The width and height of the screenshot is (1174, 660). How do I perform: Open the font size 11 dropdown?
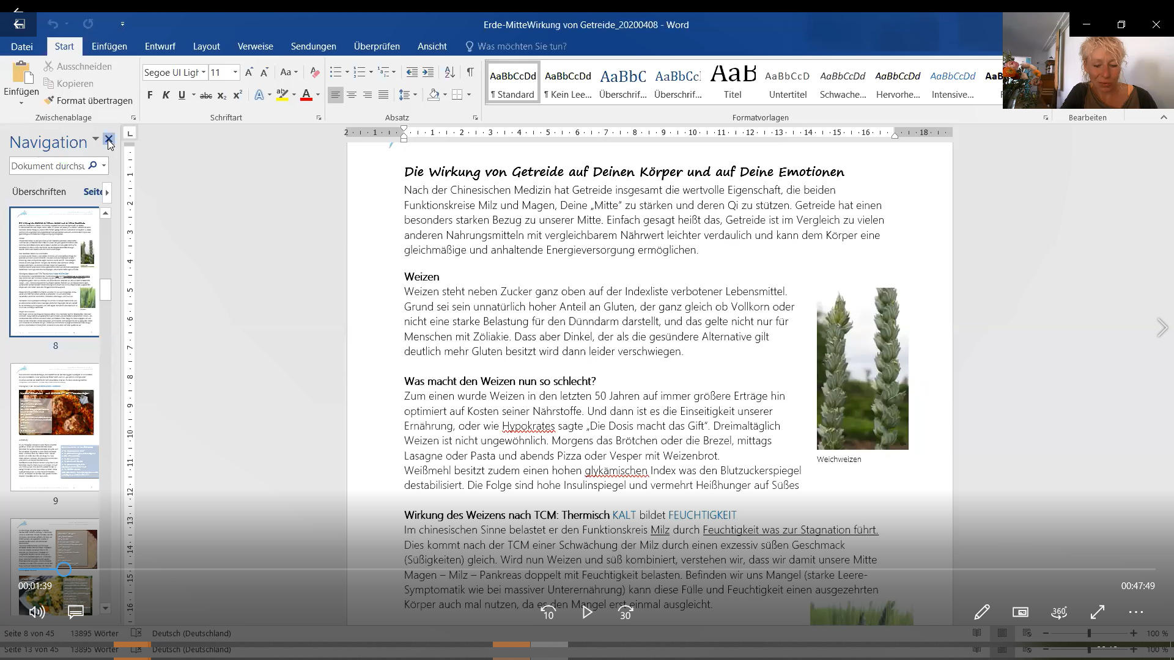(235, 72)
